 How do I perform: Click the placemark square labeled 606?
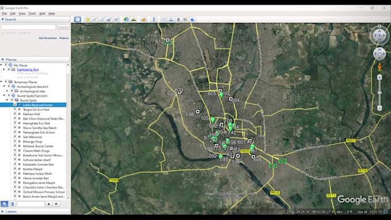click(254, 157)
